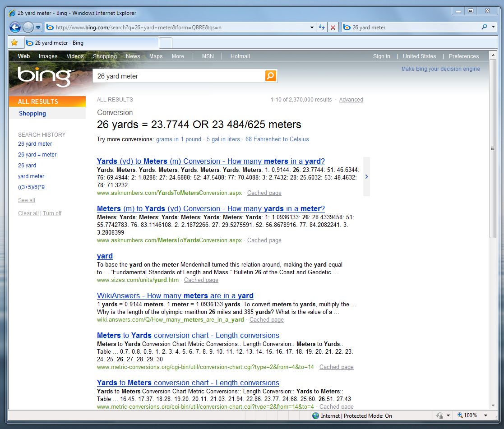Open a new blank tab
The width and height of the screenshot is (504, 429).
pyautogui.click(x=166, y=43)
